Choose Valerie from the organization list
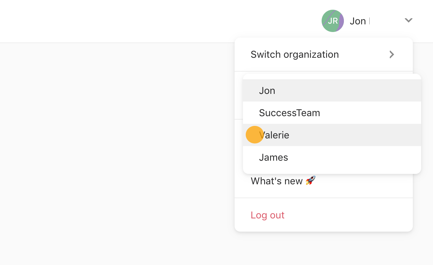 (x=332, y=135)
